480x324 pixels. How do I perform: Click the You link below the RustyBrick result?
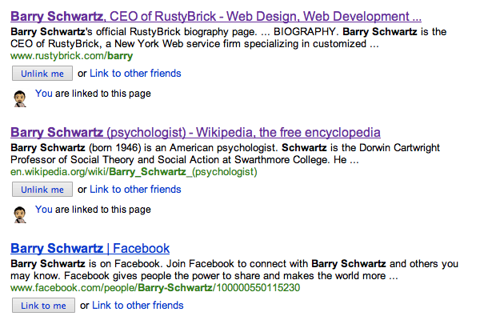point(44,94)
